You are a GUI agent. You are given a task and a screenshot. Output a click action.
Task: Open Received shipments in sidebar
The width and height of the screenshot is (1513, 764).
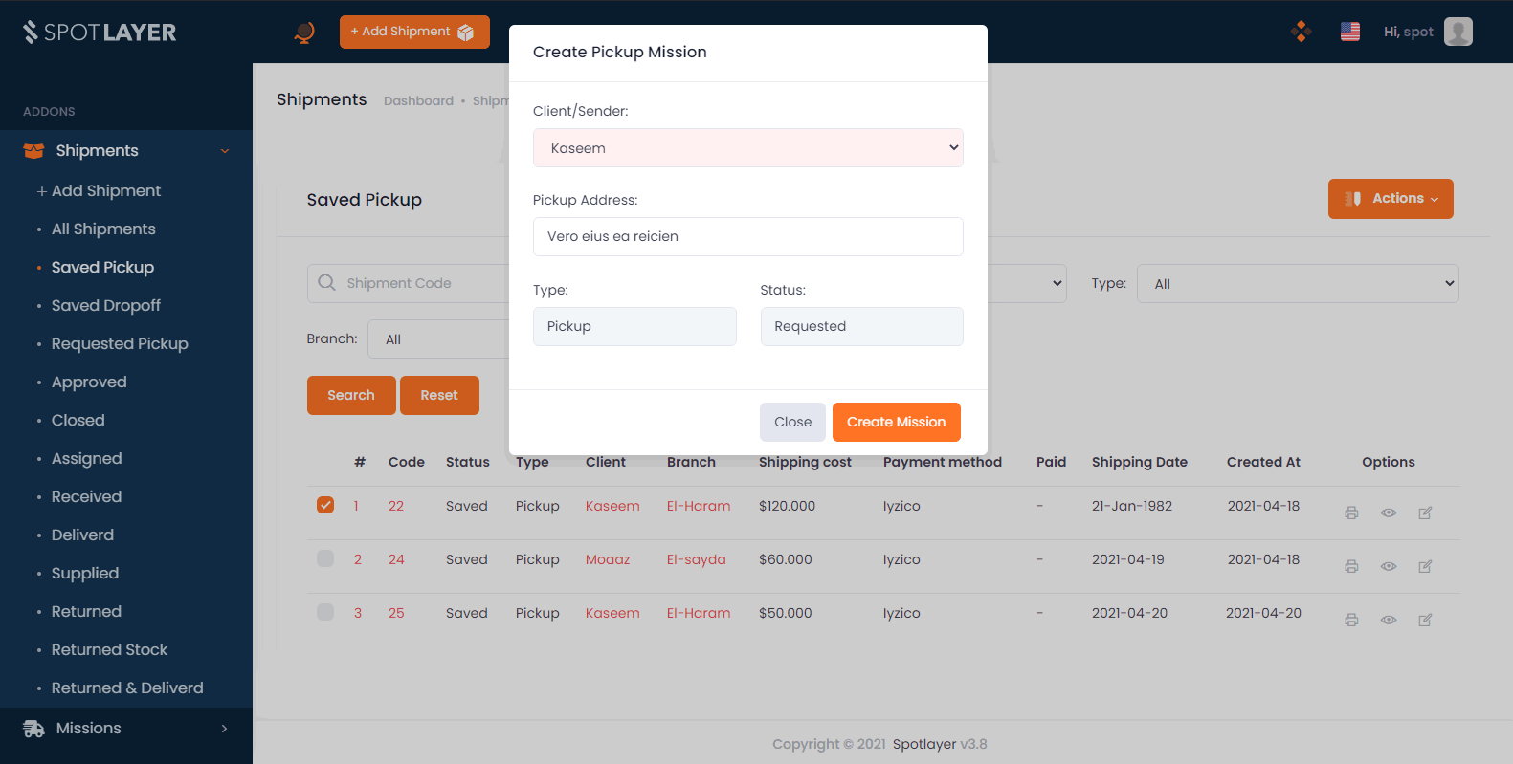(x=87, y=497)
